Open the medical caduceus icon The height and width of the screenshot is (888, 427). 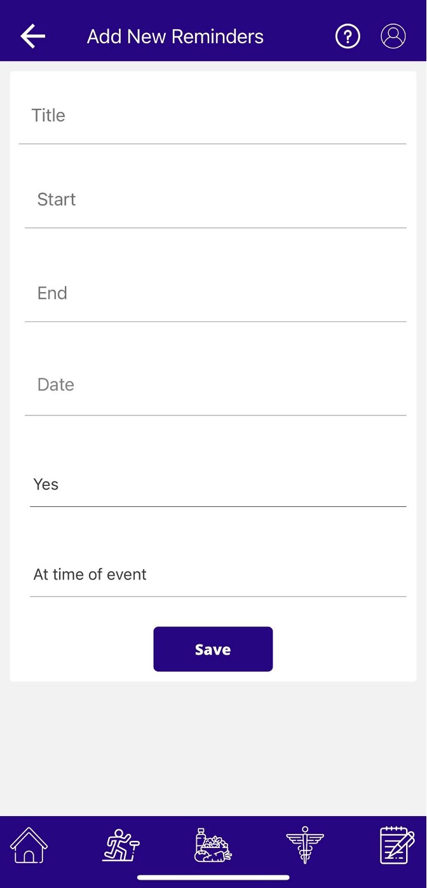[x=305, y=845]
